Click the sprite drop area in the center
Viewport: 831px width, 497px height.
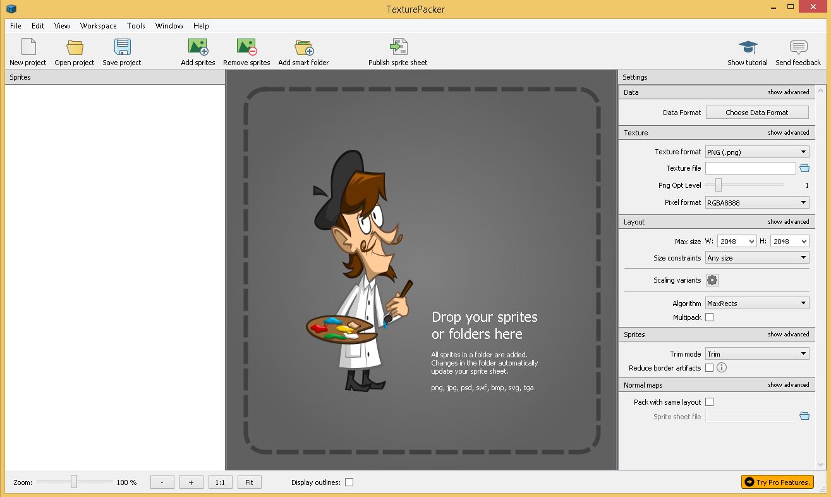pos(422,270)
